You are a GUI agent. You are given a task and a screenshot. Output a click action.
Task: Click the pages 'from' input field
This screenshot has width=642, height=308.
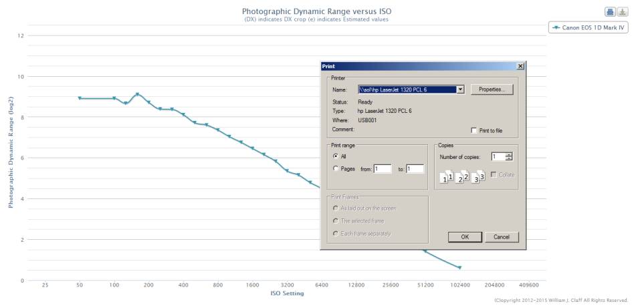pos(383,168)
